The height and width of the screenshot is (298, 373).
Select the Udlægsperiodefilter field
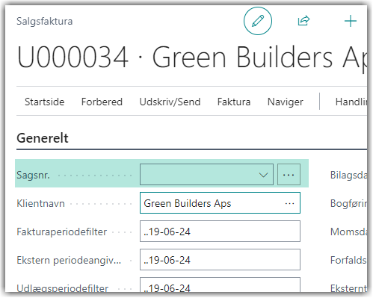[220, 285]
